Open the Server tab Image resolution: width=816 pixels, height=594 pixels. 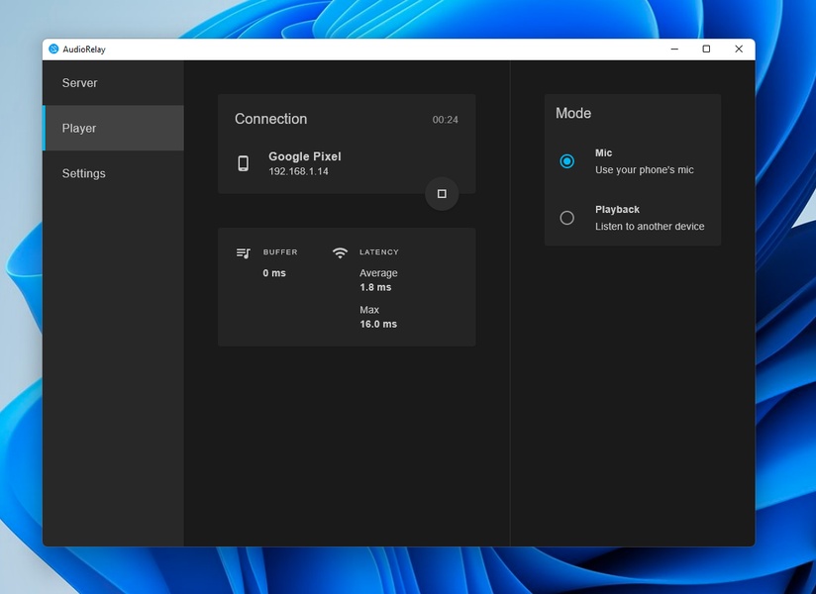pos(80,83)
